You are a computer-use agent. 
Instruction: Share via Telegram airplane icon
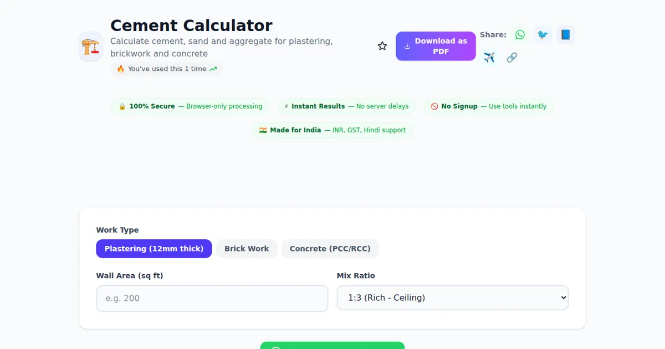pos(489,58)
